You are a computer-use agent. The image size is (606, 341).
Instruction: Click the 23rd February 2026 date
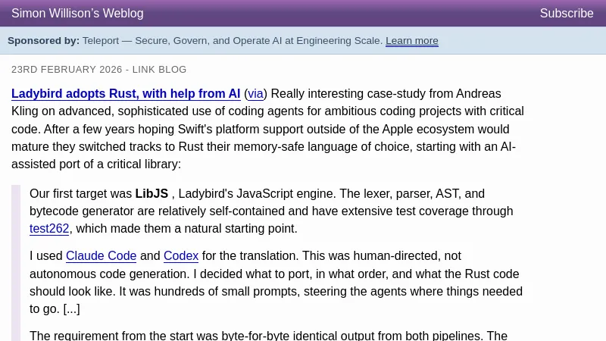click(67, 70)
